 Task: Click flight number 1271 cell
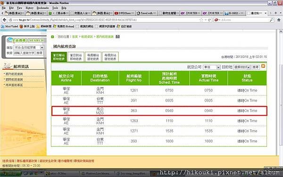coord(134,131)
